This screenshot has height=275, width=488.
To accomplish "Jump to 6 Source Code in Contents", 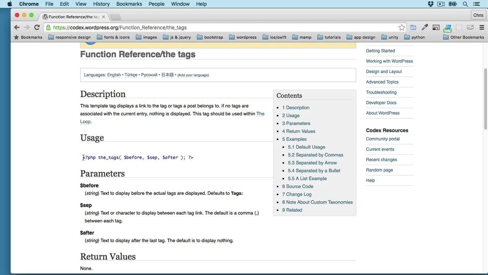I will point(298,186).
